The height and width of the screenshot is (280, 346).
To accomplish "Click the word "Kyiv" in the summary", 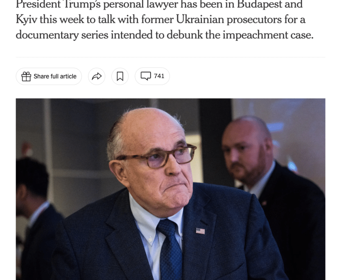I will click(27, 20).
